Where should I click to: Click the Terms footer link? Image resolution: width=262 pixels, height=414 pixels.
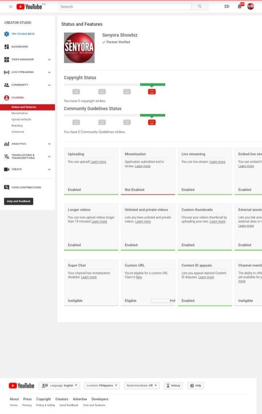click(x=14, y=405)
